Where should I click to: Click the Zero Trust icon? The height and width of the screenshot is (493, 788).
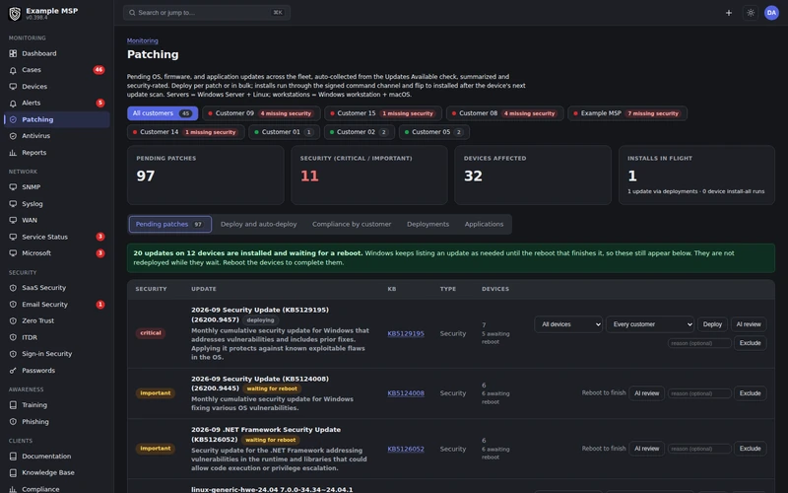point(13,321)
